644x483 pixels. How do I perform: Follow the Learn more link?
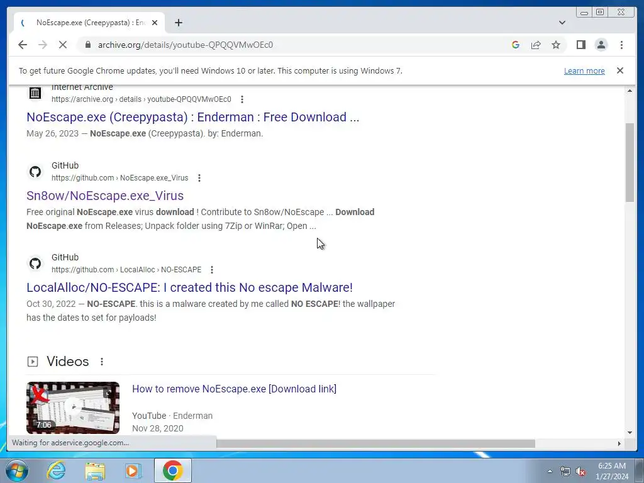tap(584, 70)
